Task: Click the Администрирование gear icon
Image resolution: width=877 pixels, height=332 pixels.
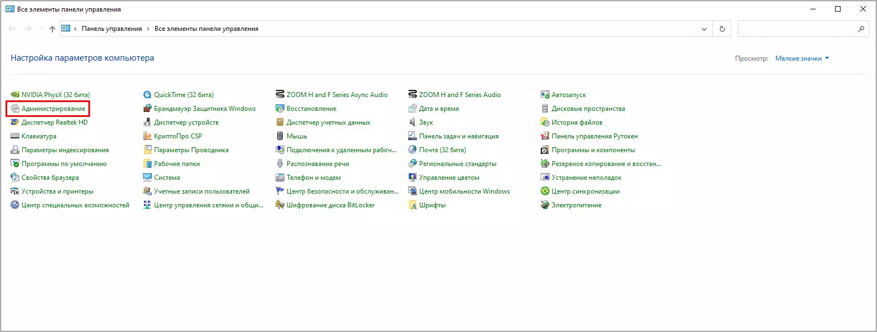Action: click(x=15, y=109)
